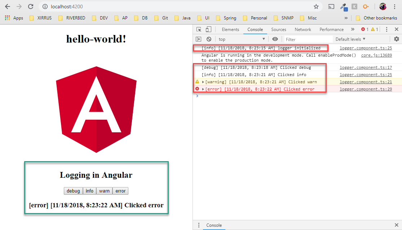The height and width of the screenshot is (230, 402).
Task: Open console settings gear
Action: (x=397, y=39)
